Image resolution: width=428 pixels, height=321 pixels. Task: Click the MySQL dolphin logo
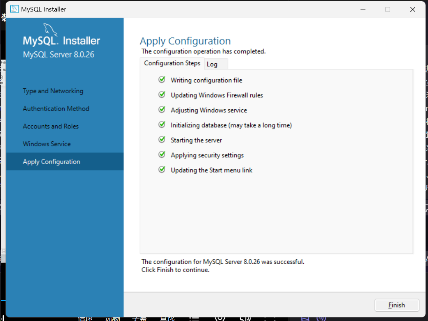[x=50, y=30]
